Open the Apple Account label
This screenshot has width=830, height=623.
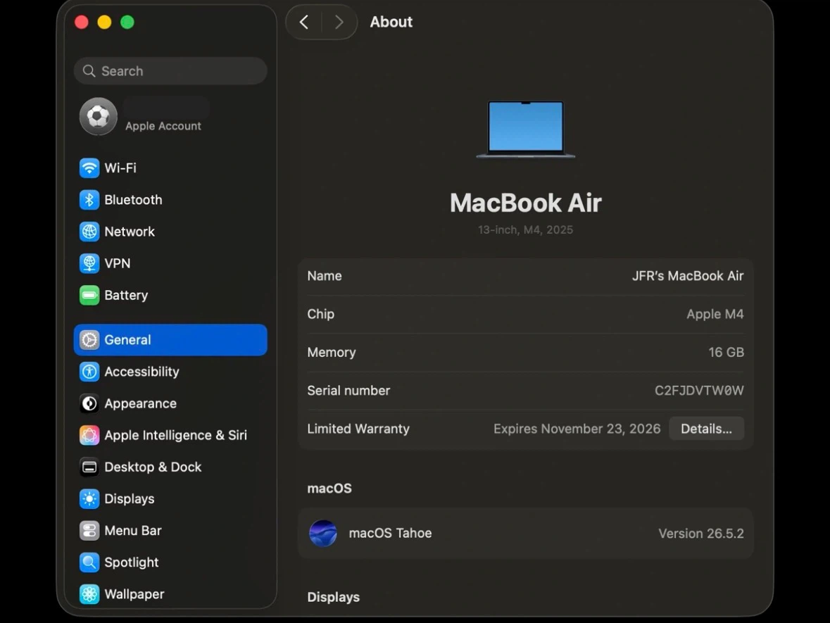tap(163, 126)
